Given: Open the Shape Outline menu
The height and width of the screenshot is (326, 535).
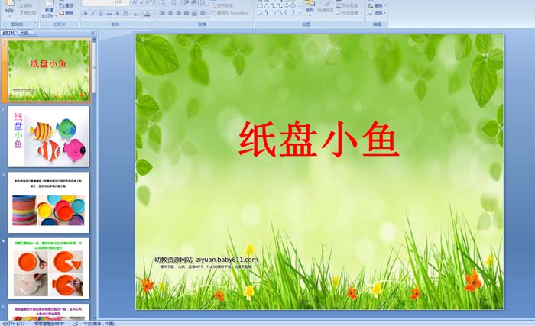Looking at the screenshot, I should tap(347, 6).
